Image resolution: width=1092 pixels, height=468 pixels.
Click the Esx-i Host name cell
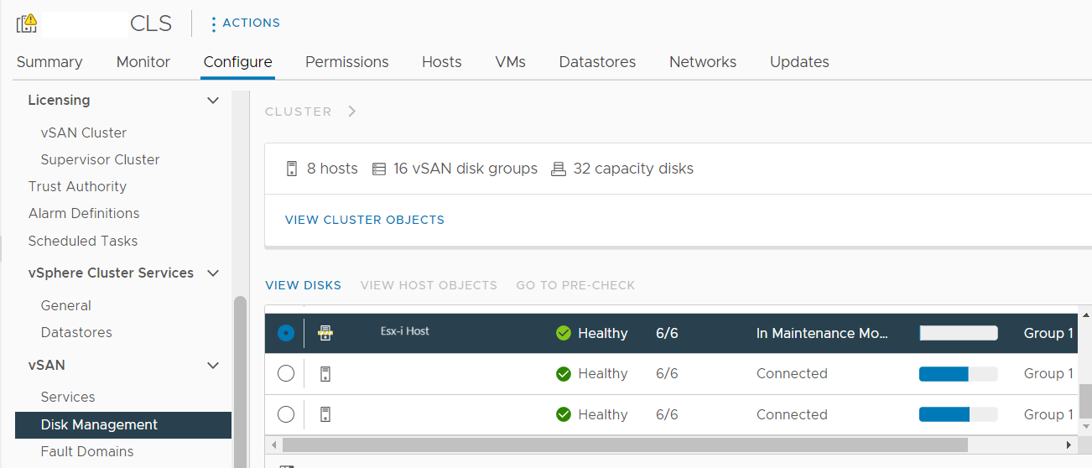coord(405,331)
